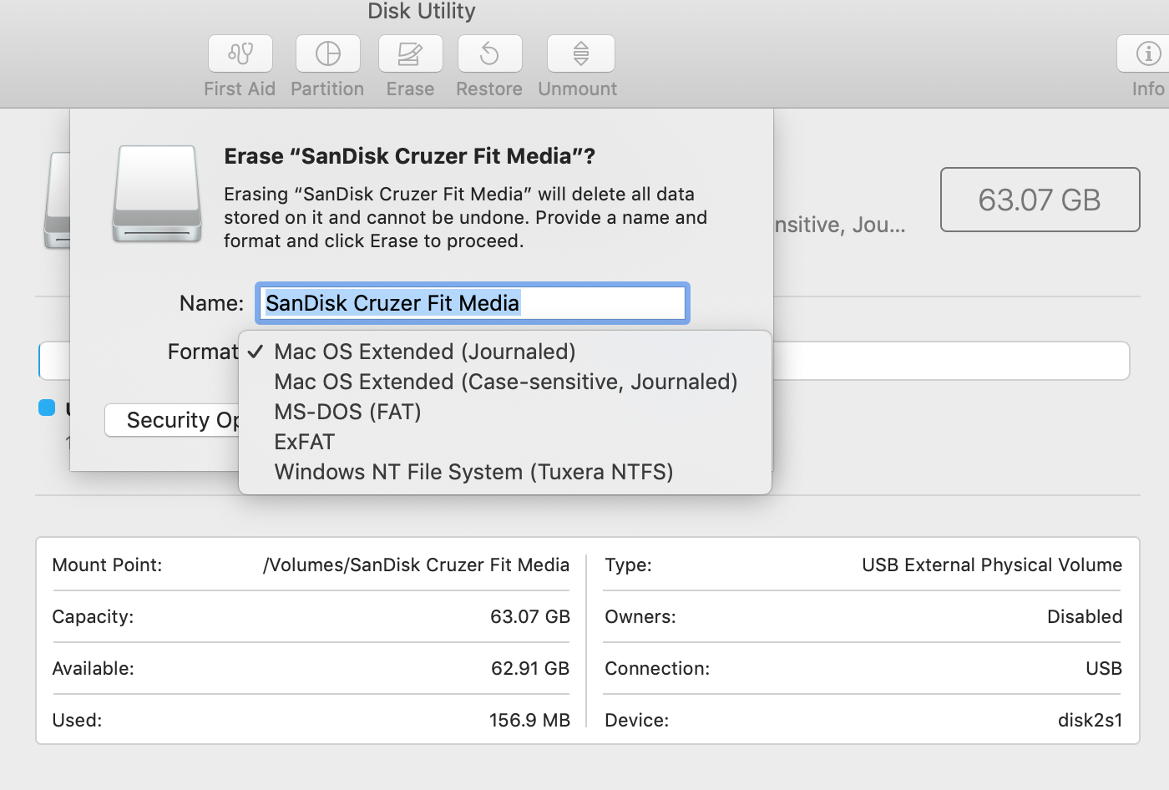The image size is (1169, 790).
Task: Click the USB External Physical Volume text
Action: click(x=992, y=565)
